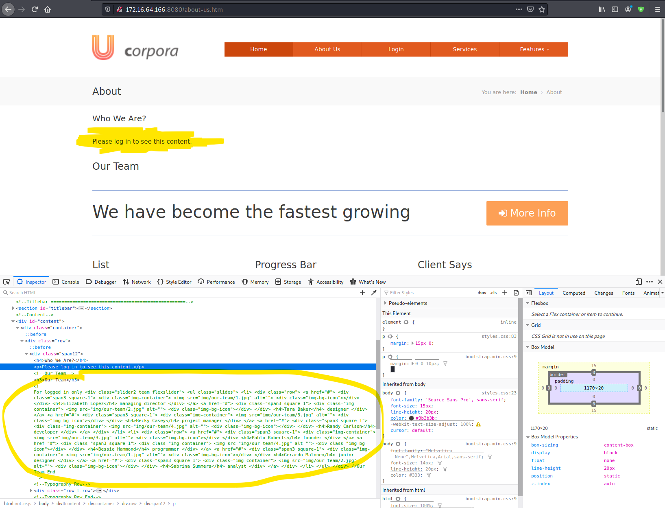Go back with the browser back arrow
Screen dimensions: 665x508
pyautogui.click(x=8, y=9)
